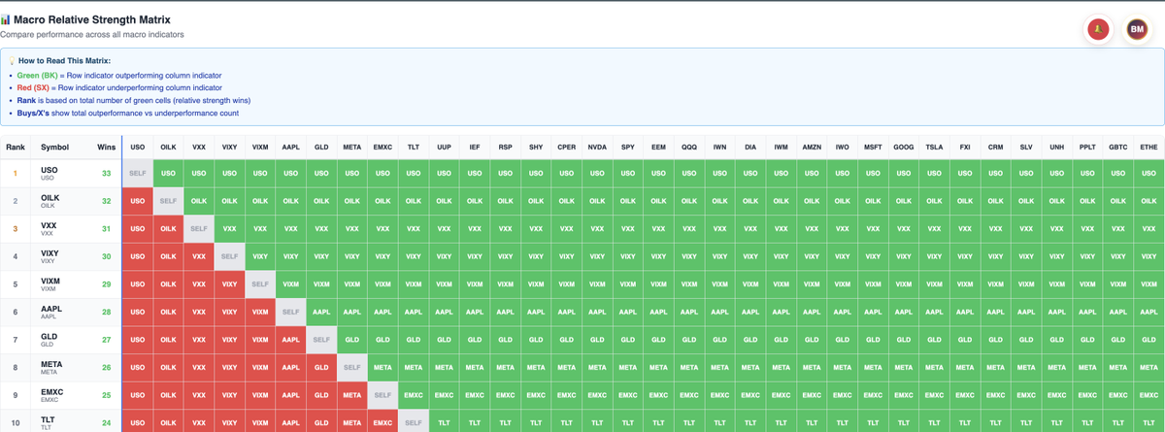Screen dimensions: 1165x432
Task: Select the IWO column header
Action: tap(842, 148)
